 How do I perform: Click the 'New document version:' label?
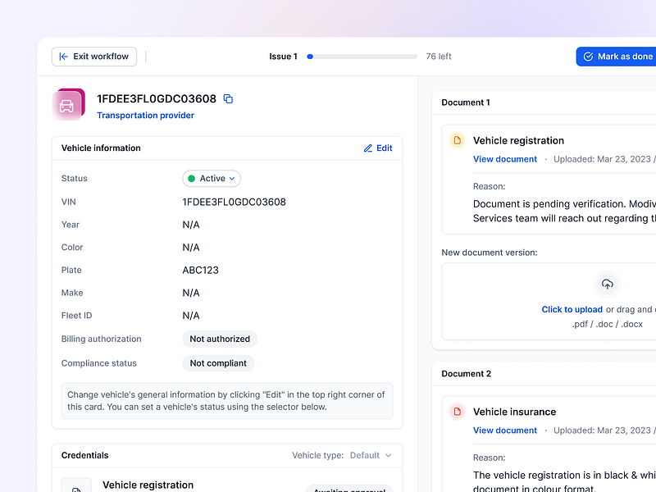[x=490, y=253]
